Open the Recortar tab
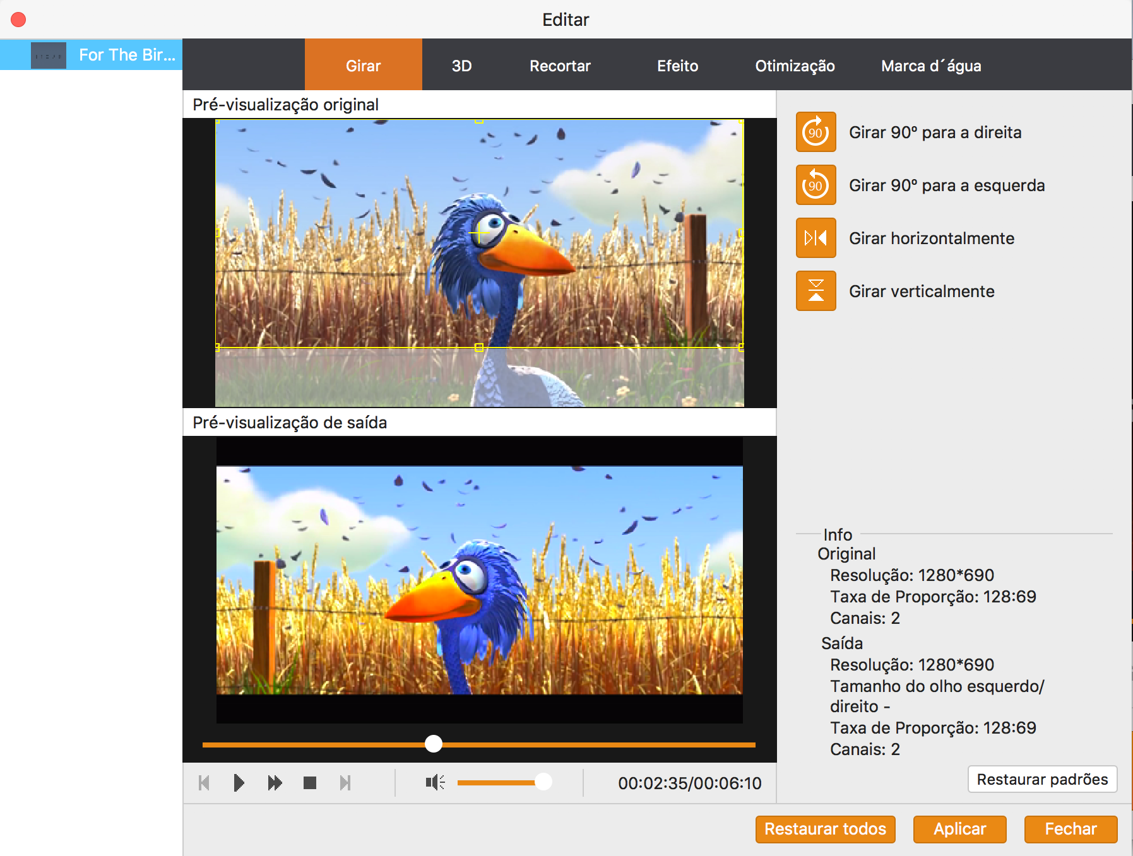This screenshot has height=856, width=1133. (560, 66)
